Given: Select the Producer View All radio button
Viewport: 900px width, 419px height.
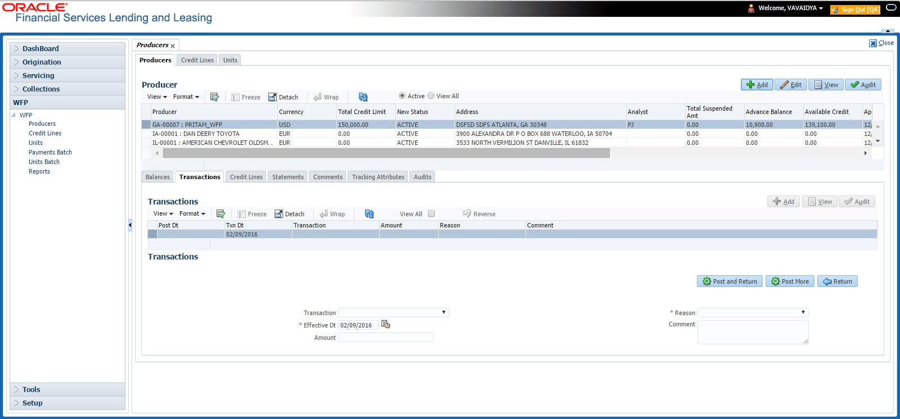Looking at the screenshot, I should point(431,96).
